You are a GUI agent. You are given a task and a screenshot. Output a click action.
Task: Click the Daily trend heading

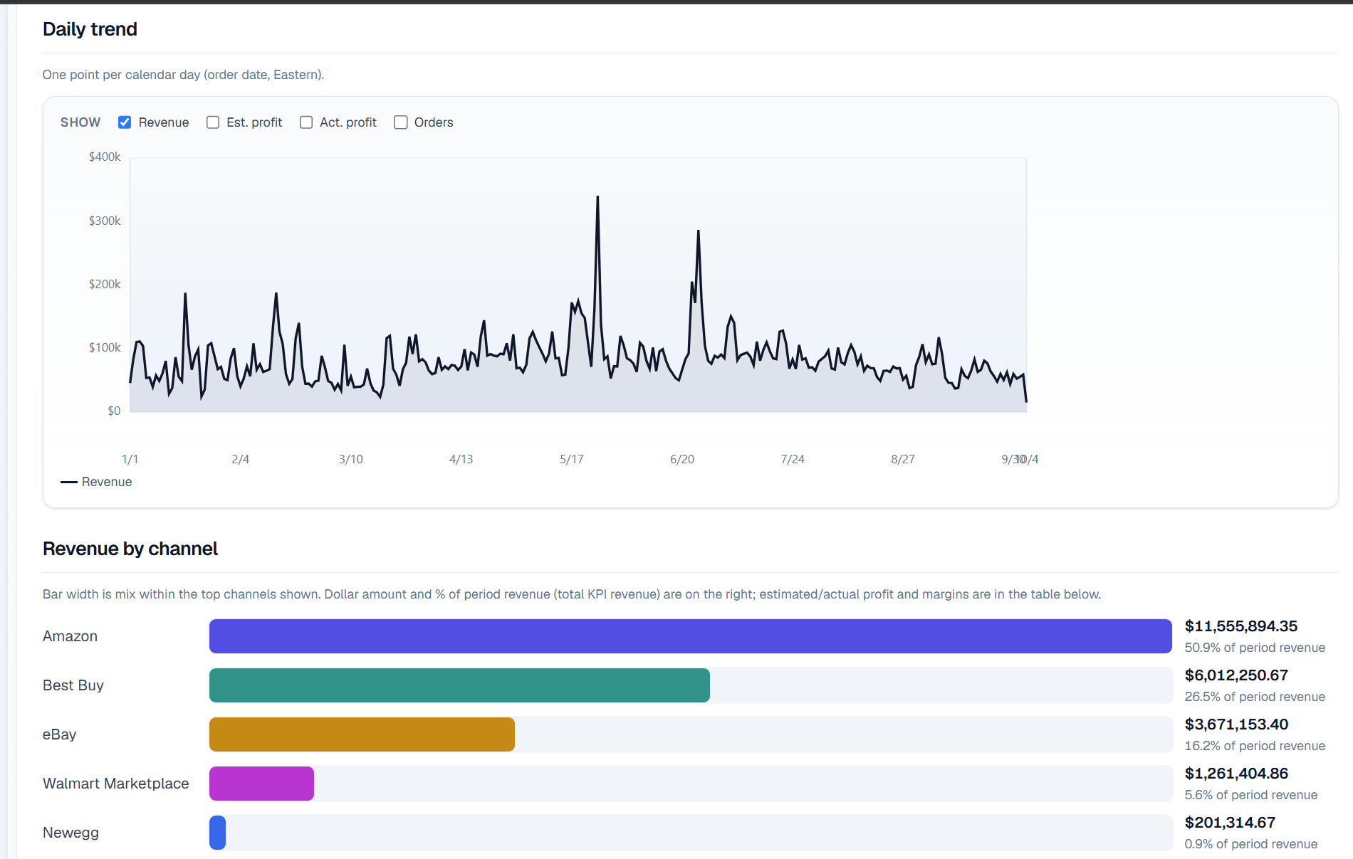tap(90, 29)
